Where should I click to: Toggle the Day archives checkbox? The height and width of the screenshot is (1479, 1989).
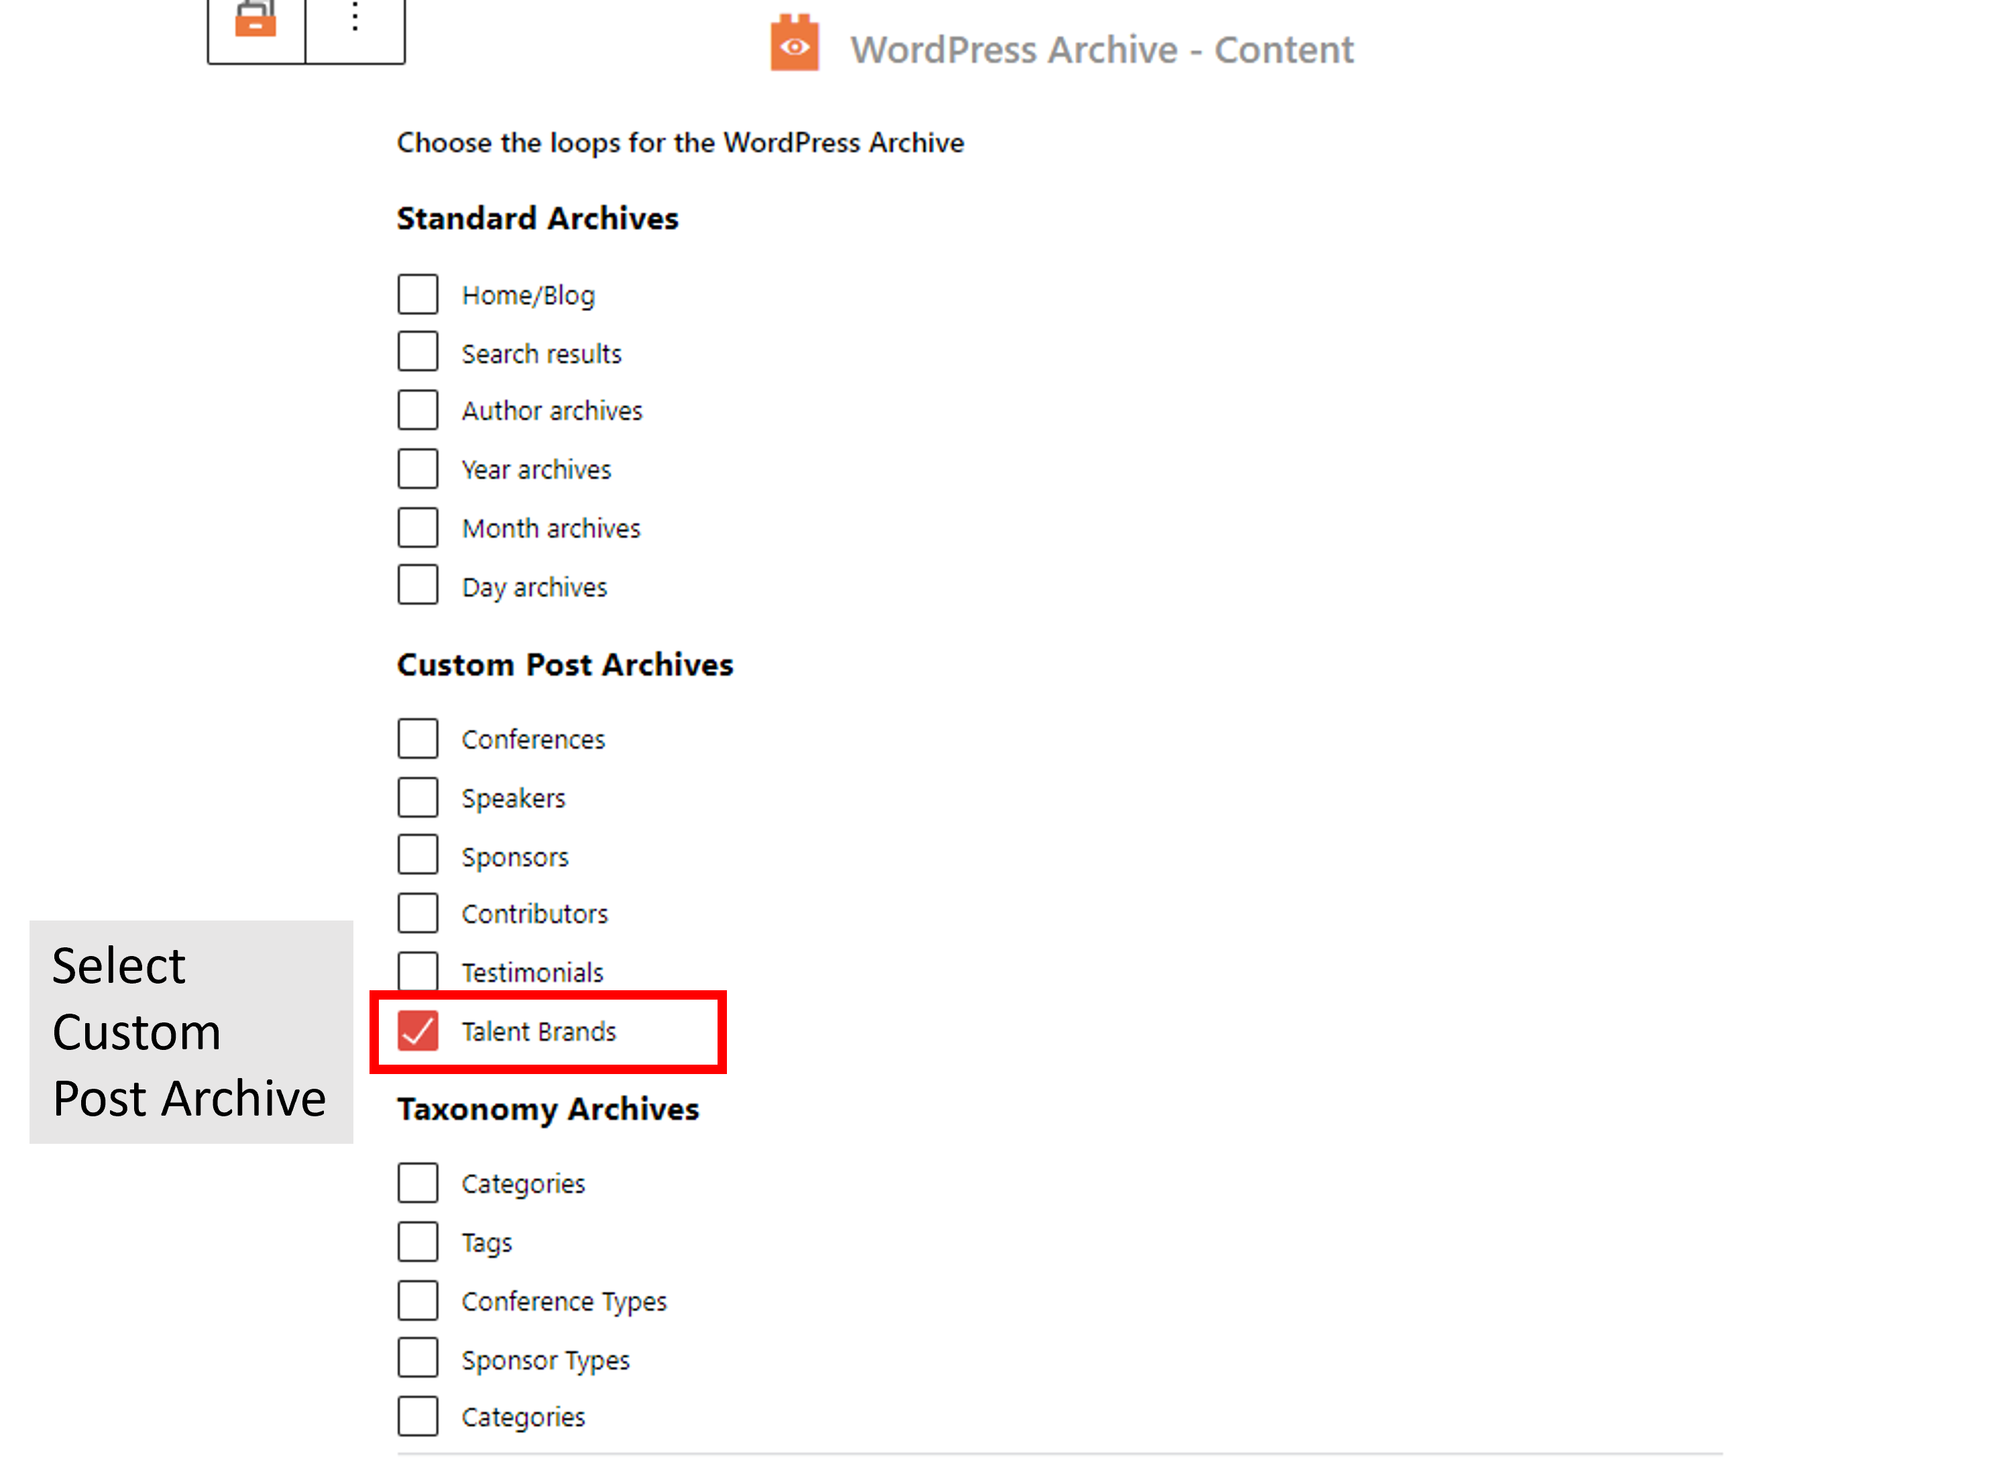[x=418, y=585]
